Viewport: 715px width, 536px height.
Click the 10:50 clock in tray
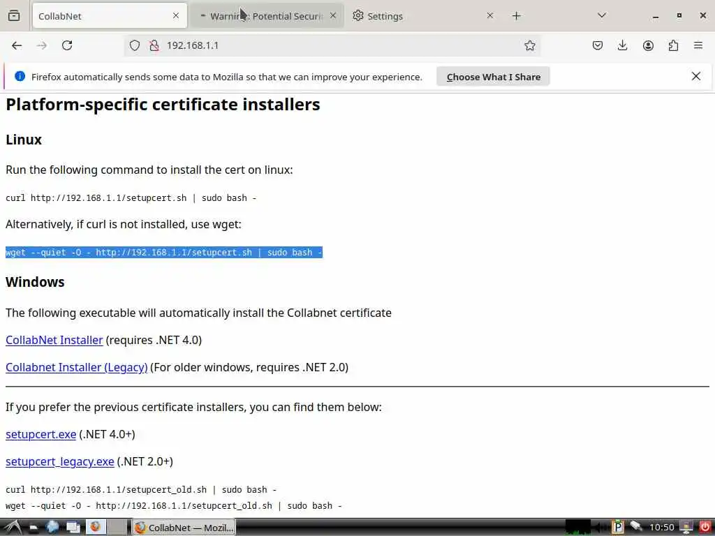pyautogui.click(x=662, y=528)
